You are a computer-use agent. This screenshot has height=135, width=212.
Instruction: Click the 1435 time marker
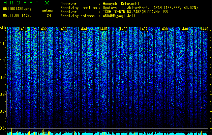[103, 29]
